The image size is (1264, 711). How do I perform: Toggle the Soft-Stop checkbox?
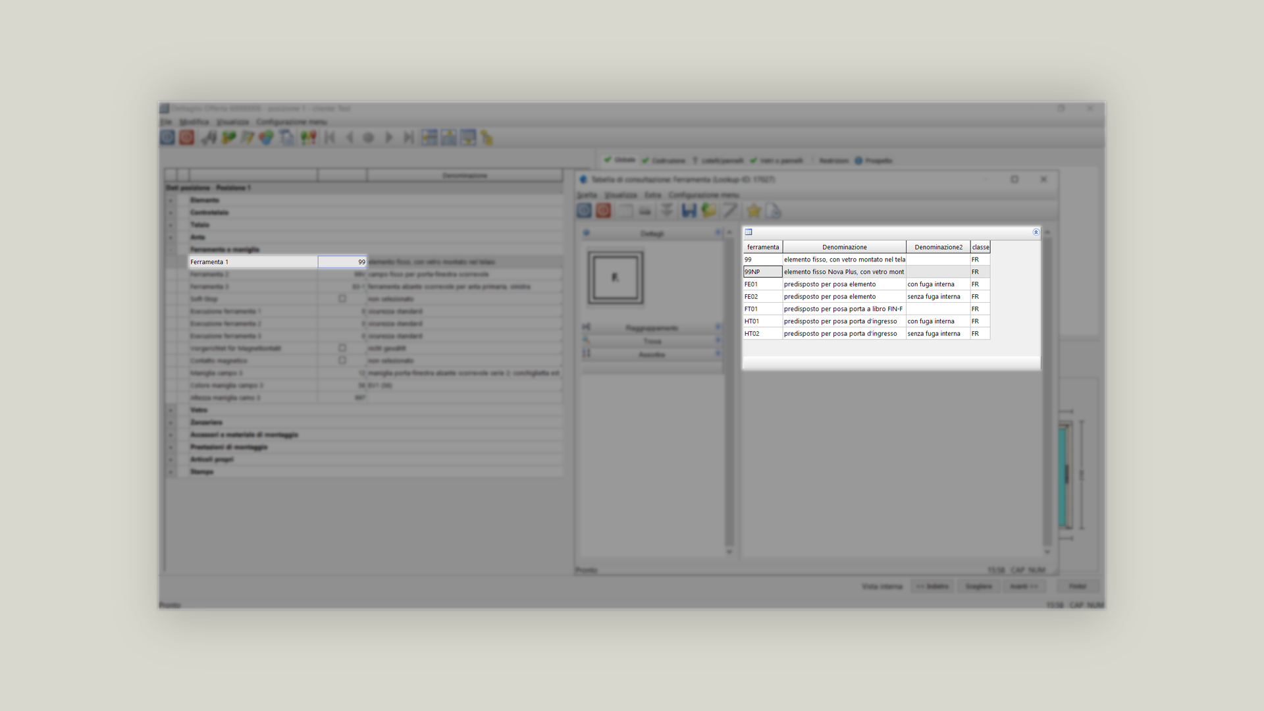342,299
